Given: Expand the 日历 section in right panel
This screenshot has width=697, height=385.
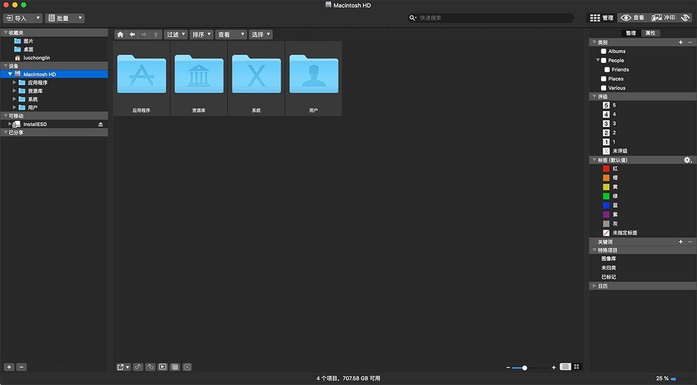Looking at the screenshot, I should pos(594,285).
